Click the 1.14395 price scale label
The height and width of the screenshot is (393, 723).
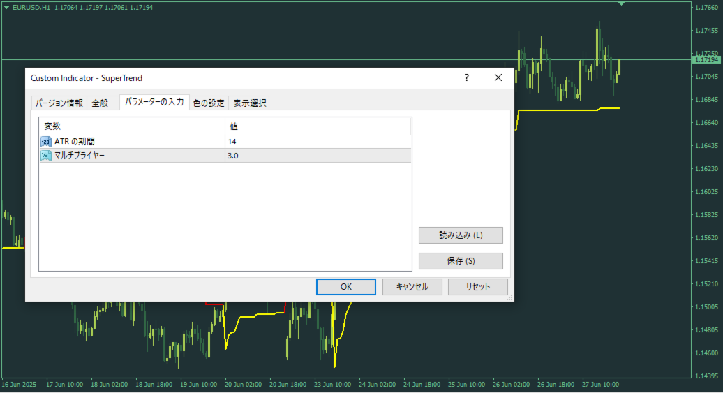(706, 376)
